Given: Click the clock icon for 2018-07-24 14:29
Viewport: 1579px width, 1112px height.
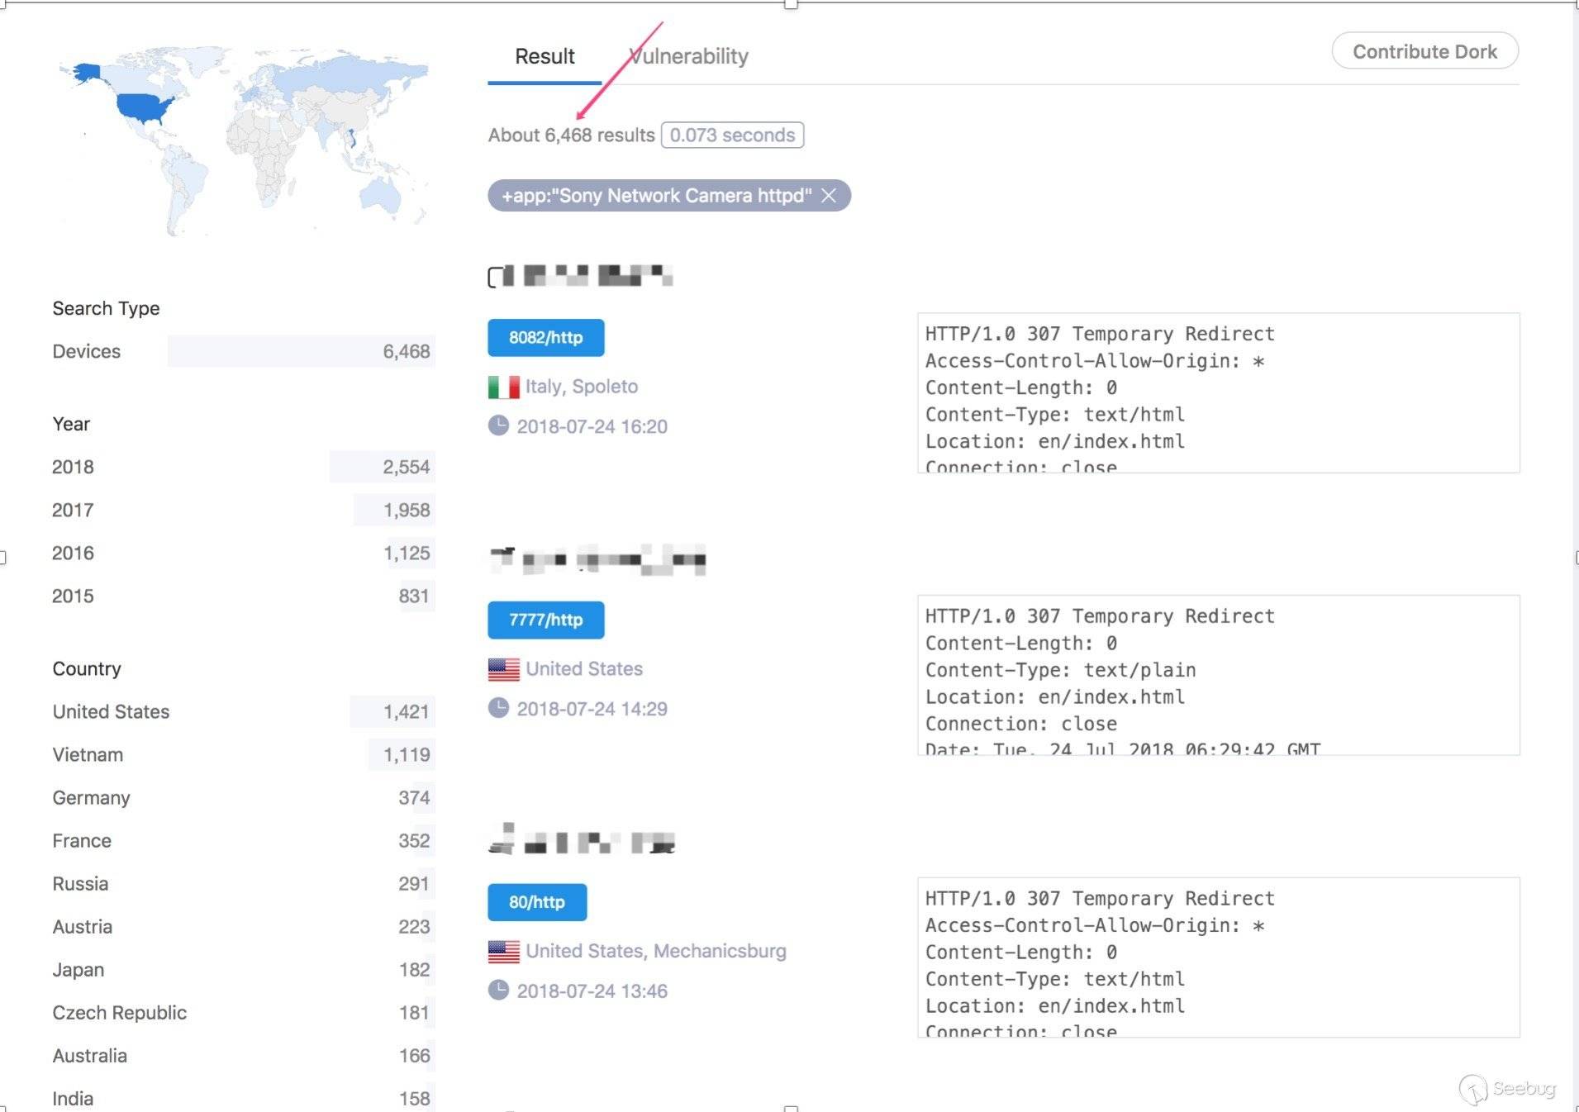Looking at the screenshot, I should (498, 708).
